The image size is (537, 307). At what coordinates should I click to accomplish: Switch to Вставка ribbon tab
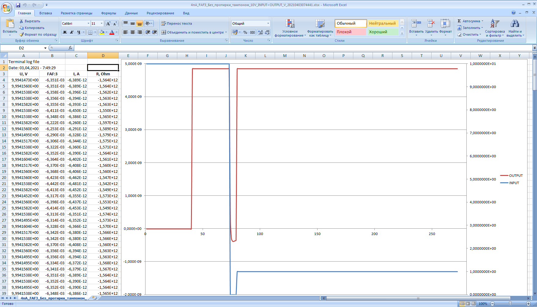(46, 13)
